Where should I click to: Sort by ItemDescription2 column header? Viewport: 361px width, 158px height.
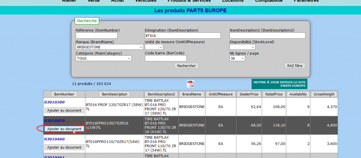click(161, 94)
